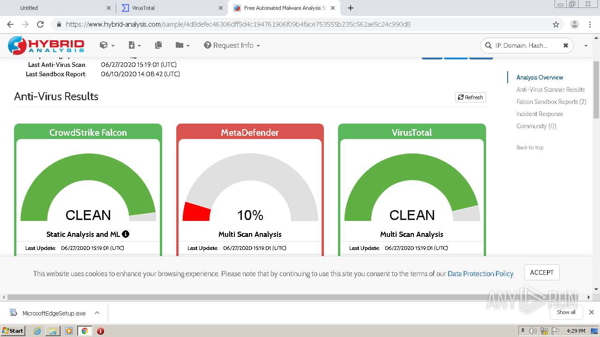
Task: Open media player taskbar icon
Action: (x=69, y=331)
